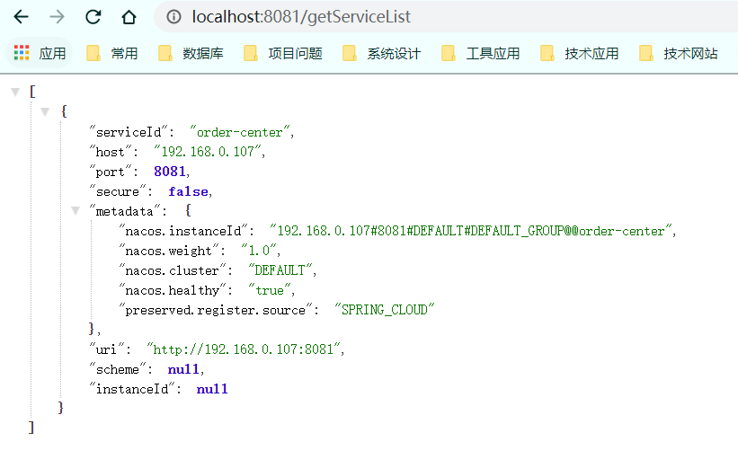Open the 工具应用 bookmark folder
The height and width of the screenshot is (468, 738).
point(481,53)
